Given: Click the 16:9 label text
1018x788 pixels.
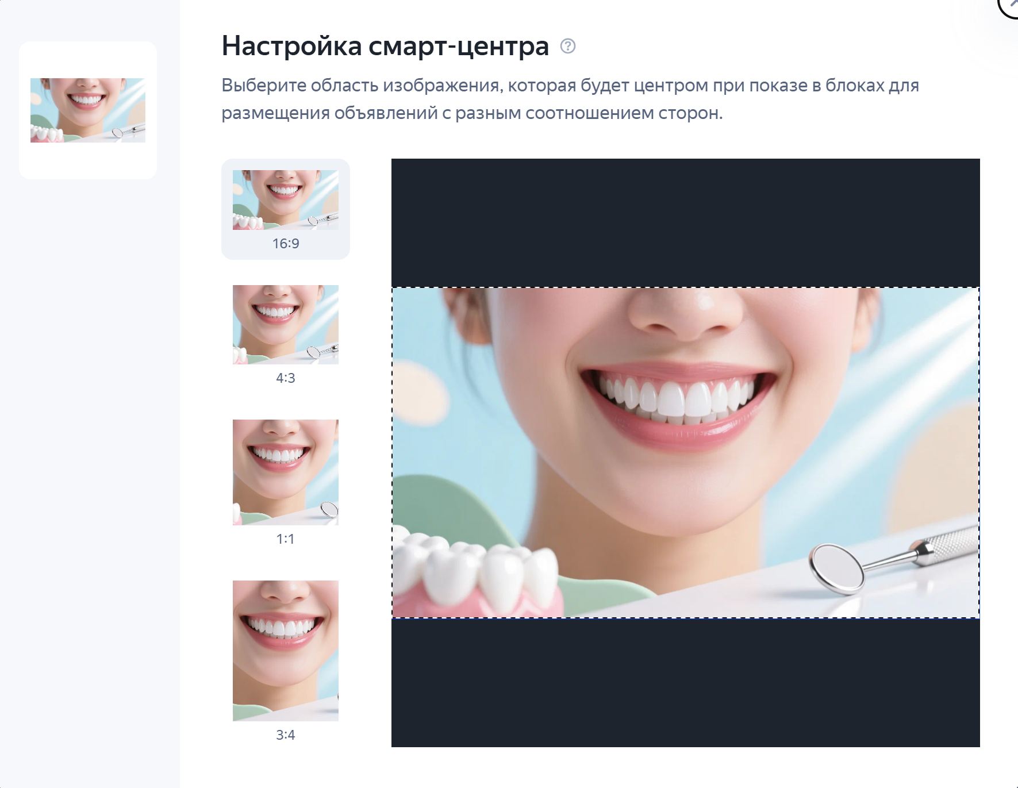Looking at the screenshot, I should click(x=286, y=244).
